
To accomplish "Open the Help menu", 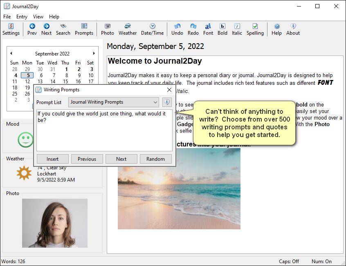I will 54,16.
